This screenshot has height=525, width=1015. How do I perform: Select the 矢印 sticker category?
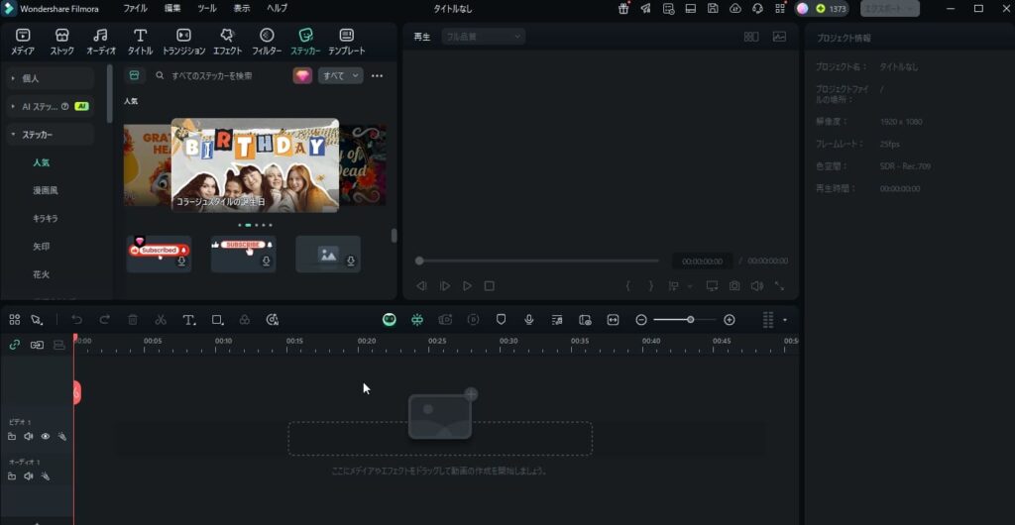pyautogui.click(x=42, y=247)
